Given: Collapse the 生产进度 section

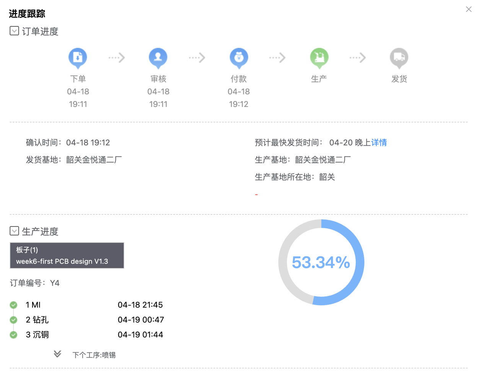Looking at the screenshot, I should (14, 231).
